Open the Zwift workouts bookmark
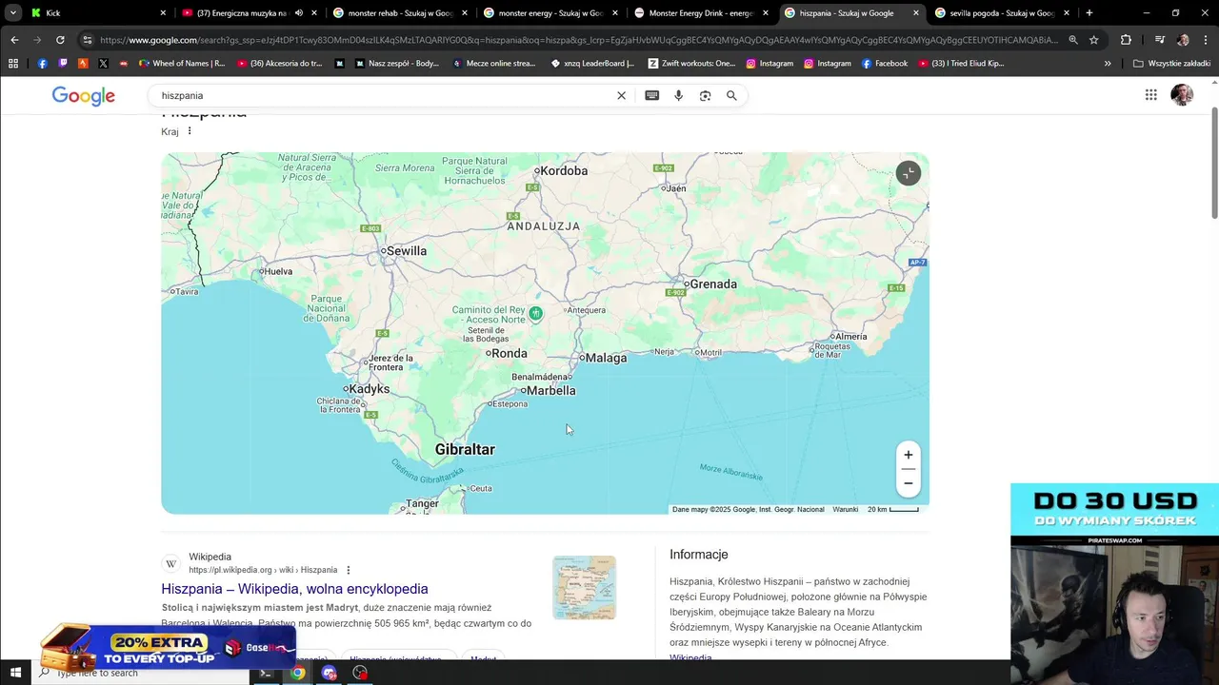The width and height of the screenshot is (1219, 685). [691, 63]
